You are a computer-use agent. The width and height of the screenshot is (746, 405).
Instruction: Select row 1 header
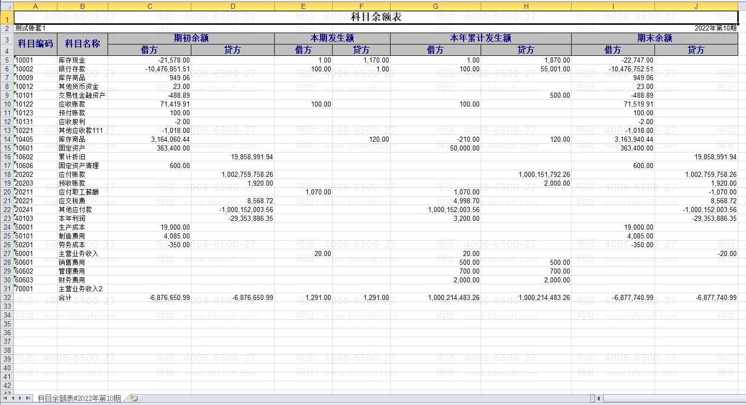[x=7, y=17]
